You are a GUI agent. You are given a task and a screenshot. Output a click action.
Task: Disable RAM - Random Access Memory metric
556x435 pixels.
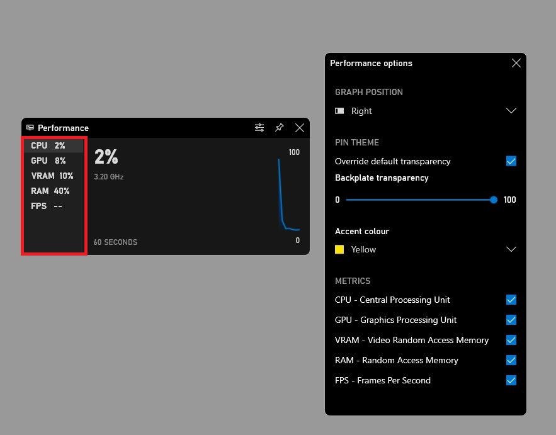tap(511, 360)
